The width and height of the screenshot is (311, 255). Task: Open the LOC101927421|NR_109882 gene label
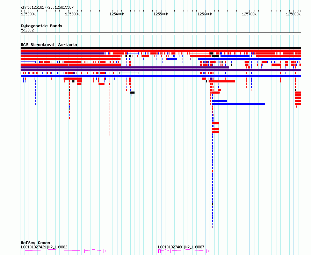tap(44, 247)
